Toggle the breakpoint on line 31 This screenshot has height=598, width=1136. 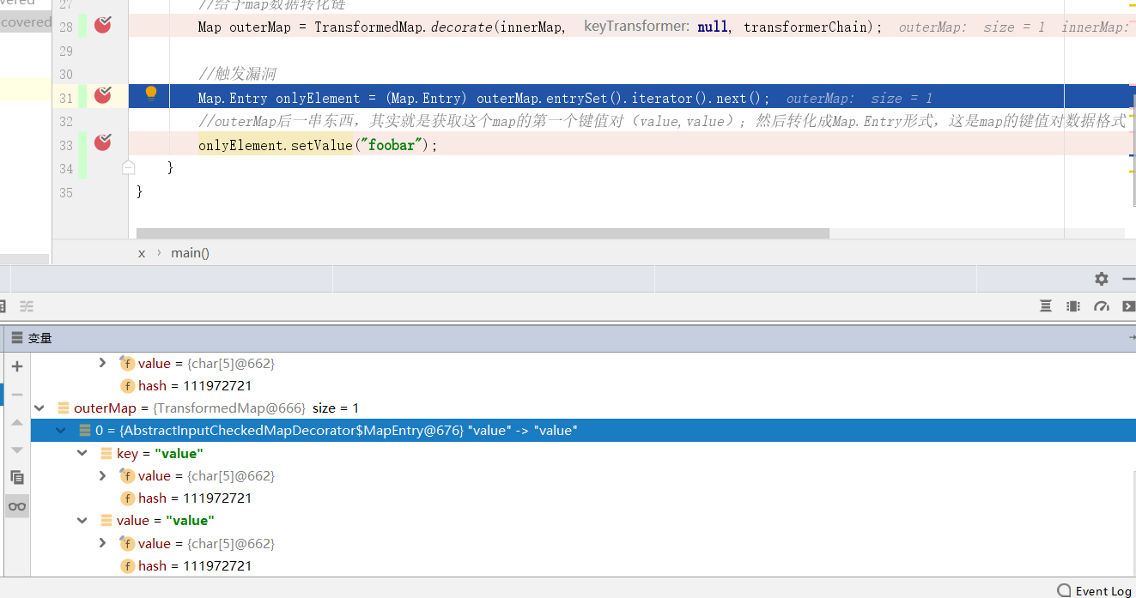pyautogui.click(x=102, y=95)
